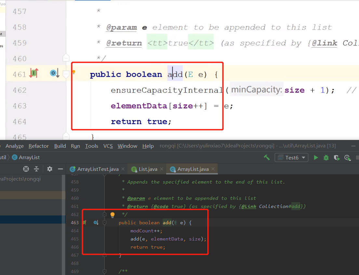Click the @param tag on dark line 460

point(136,198)
